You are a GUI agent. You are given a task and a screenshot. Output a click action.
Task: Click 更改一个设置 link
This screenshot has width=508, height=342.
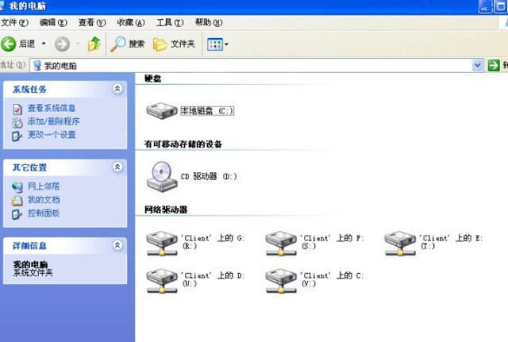point(52,135)
